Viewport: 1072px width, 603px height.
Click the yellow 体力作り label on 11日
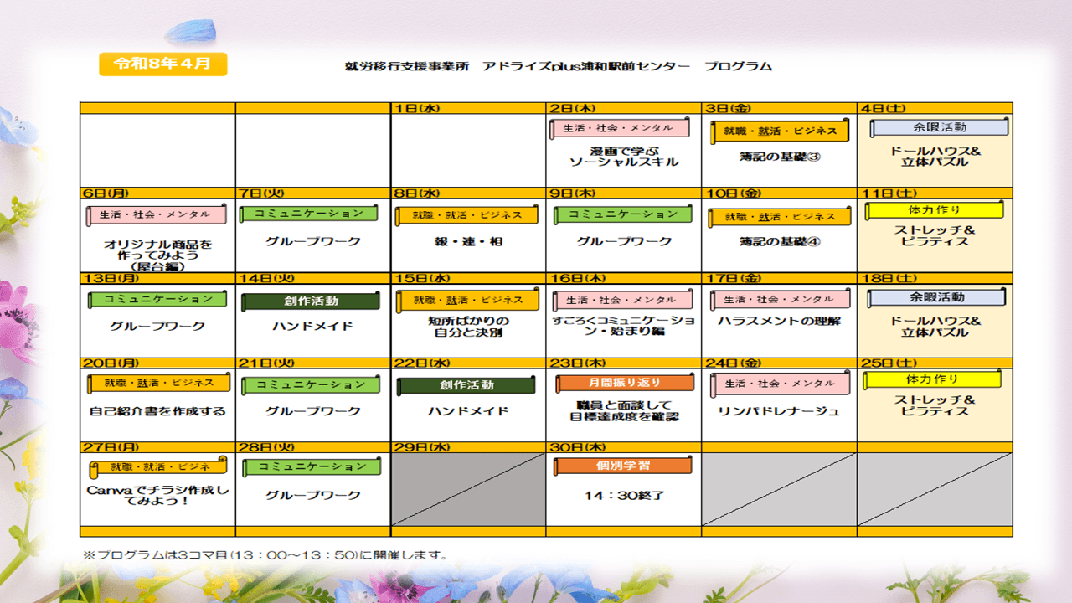934,210
